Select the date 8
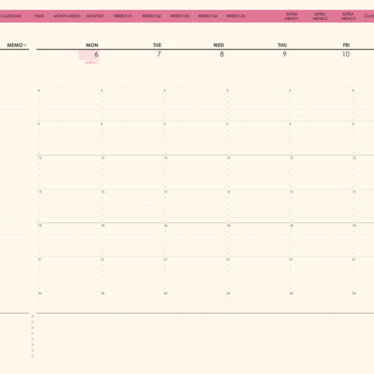This screenshot has height=374, width=374. tap(222, 54)
